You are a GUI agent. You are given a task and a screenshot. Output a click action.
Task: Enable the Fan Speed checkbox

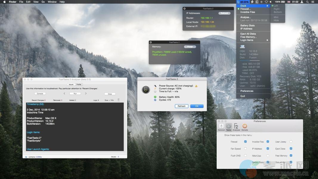(245, 149)
